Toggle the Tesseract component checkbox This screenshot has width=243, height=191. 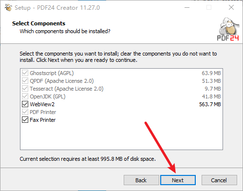click(x=25, y=89)
